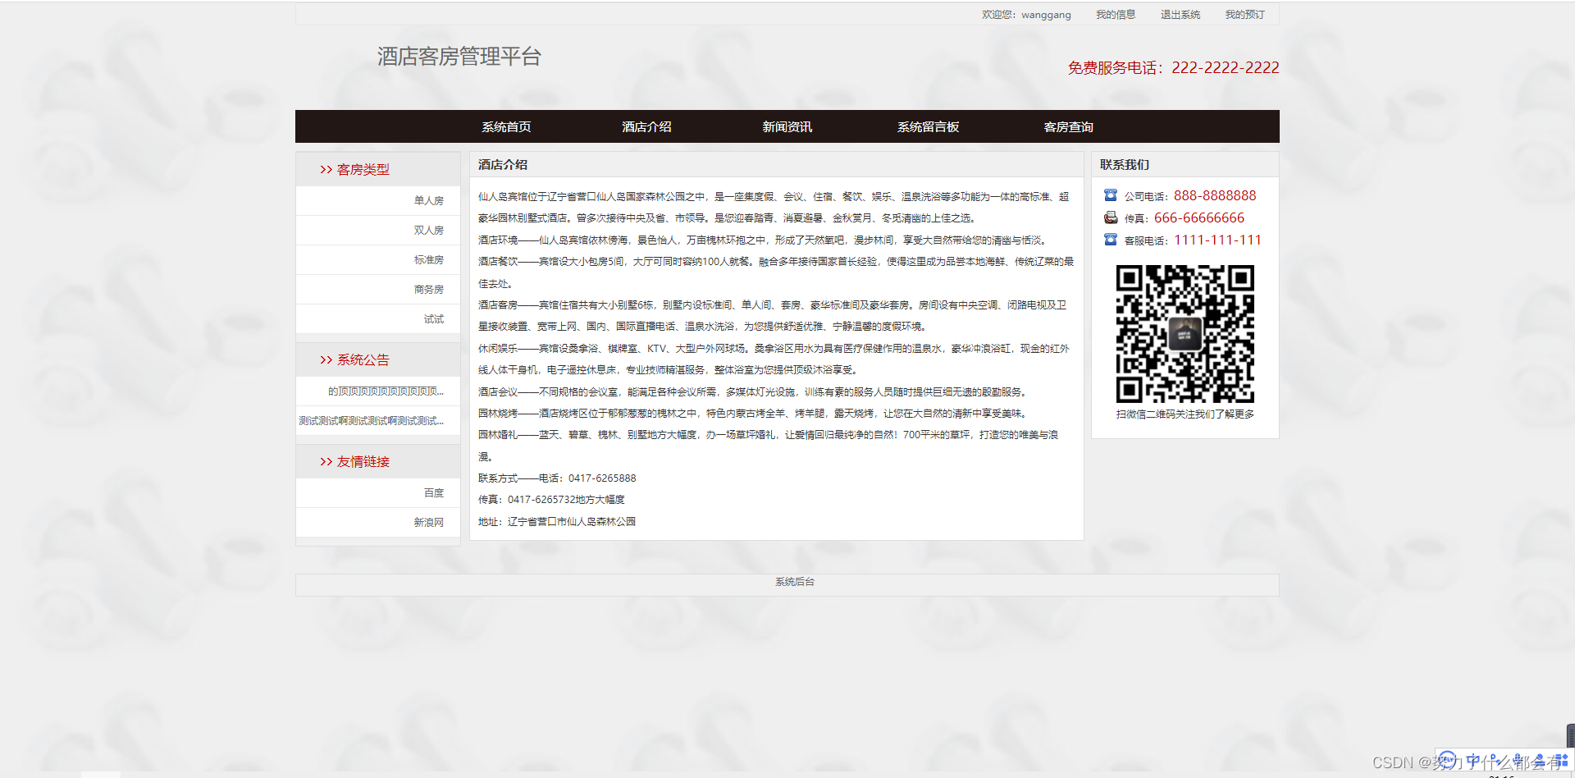Go to the 酒店介绍 navigation item

[x=646, y=126]
